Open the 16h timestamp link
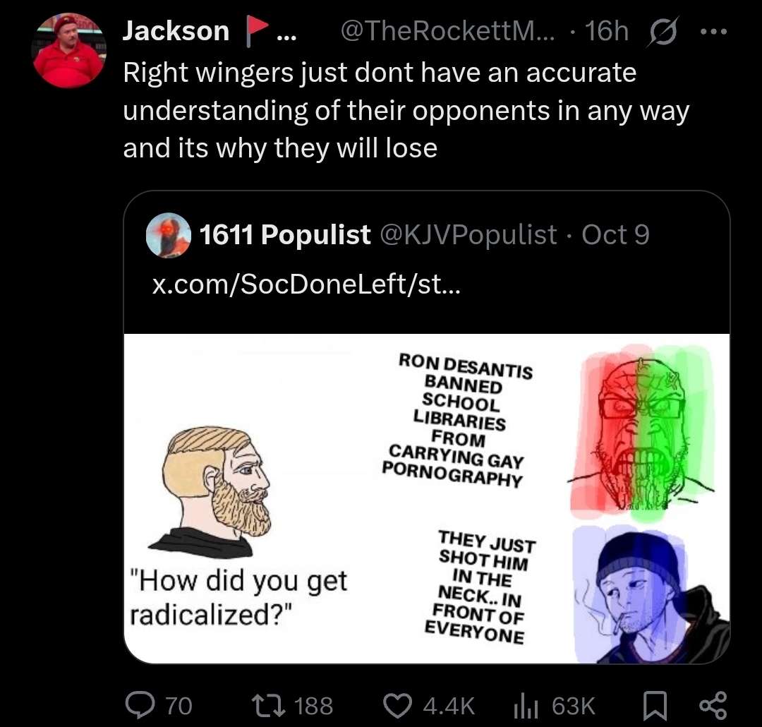 coord(607,31)
